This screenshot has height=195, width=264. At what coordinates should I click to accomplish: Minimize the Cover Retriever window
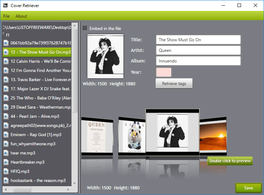223,5
